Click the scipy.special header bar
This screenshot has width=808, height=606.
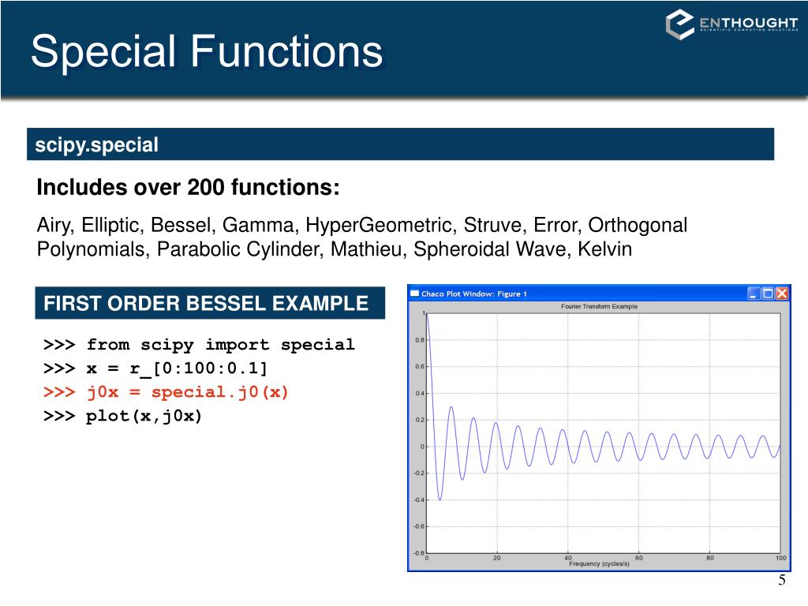(x=400, y=144)
